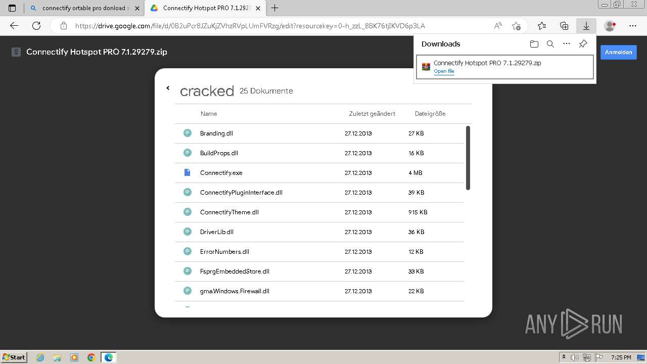The width and height of the screenshot is (647, 364).
Task: Open the downloads folder icon
Action: 534,44
